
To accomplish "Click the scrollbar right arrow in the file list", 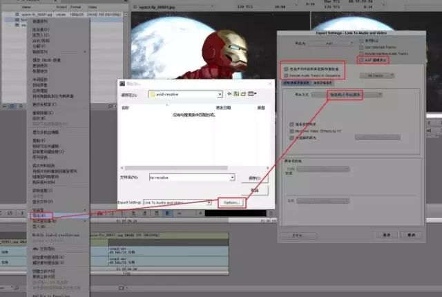I will 267,168.
